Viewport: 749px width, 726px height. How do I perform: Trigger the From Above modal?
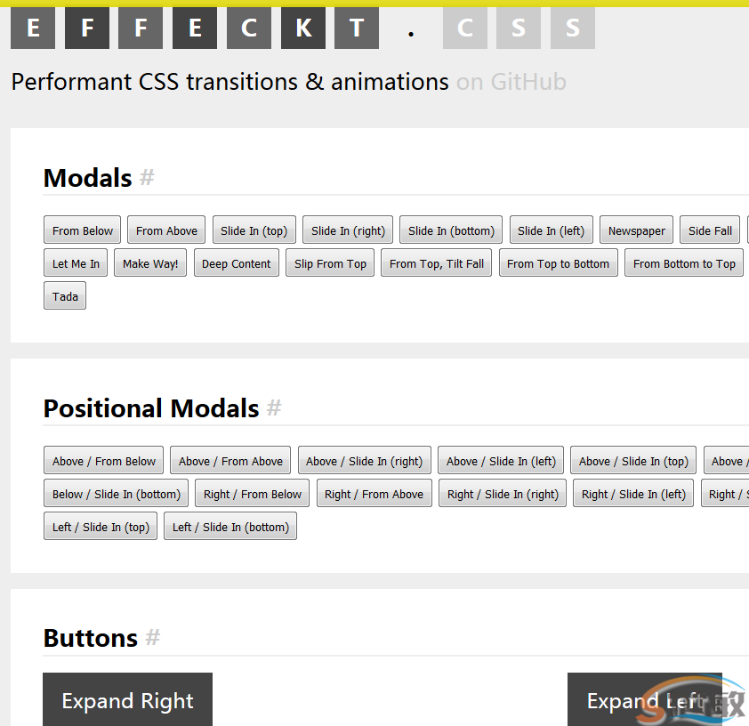click(x=166, y=230)
